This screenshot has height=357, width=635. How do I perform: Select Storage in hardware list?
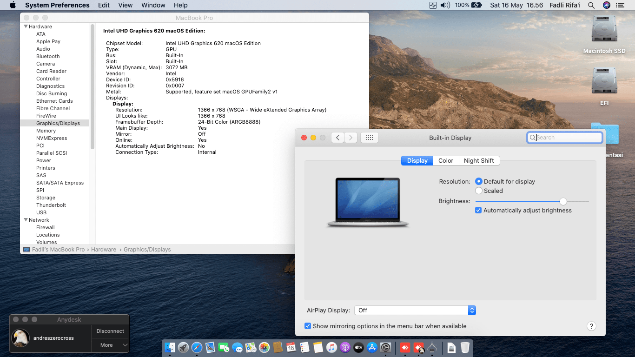tap(46, 198)
